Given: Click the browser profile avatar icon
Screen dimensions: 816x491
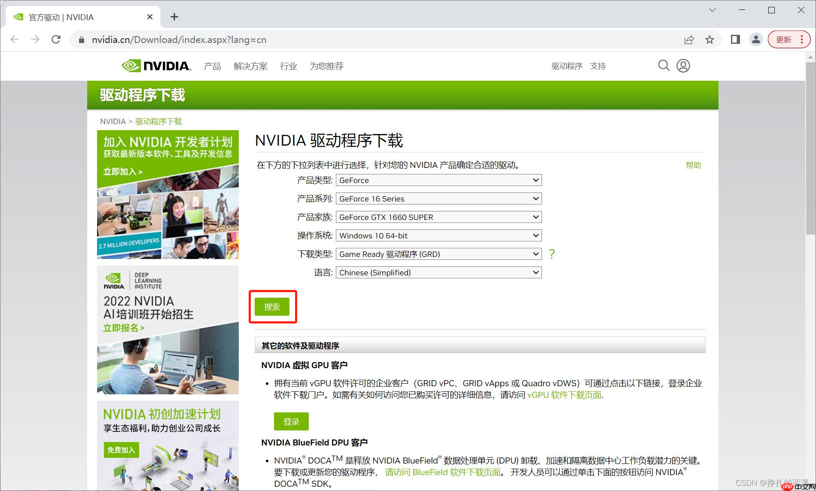Looking at the screenshot, I should click(755, 39).
